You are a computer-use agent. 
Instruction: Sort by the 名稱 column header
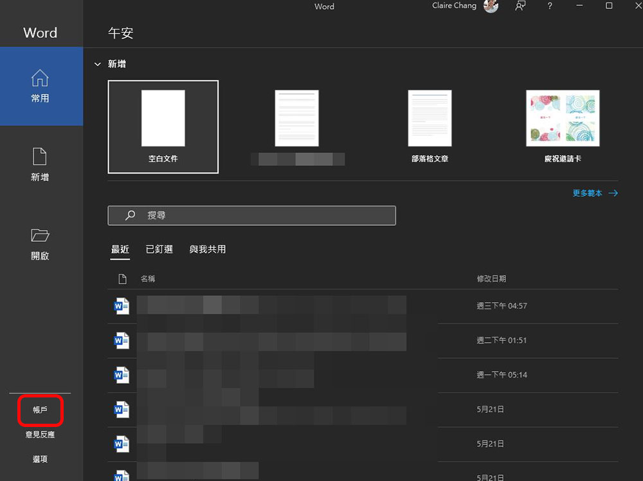click(148, 279)
